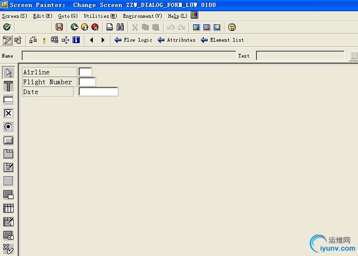Viewport: 358px width, 256px height.
Task: Click the Print icon
Action: click(110, 27)
